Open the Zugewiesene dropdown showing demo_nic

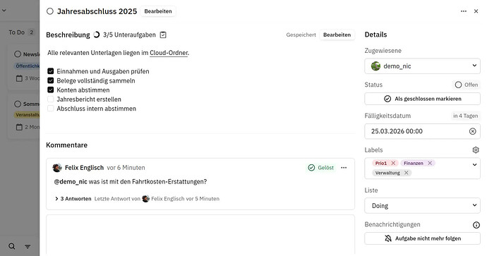[x=422, y=66]
